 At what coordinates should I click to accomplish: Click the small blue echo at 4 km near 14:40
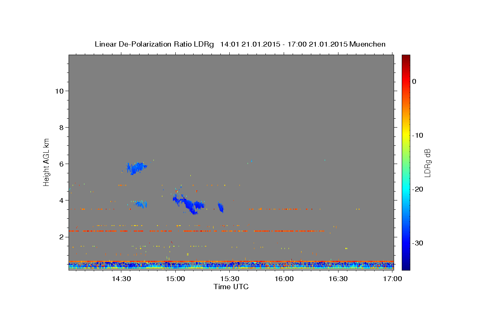point(141,204)
